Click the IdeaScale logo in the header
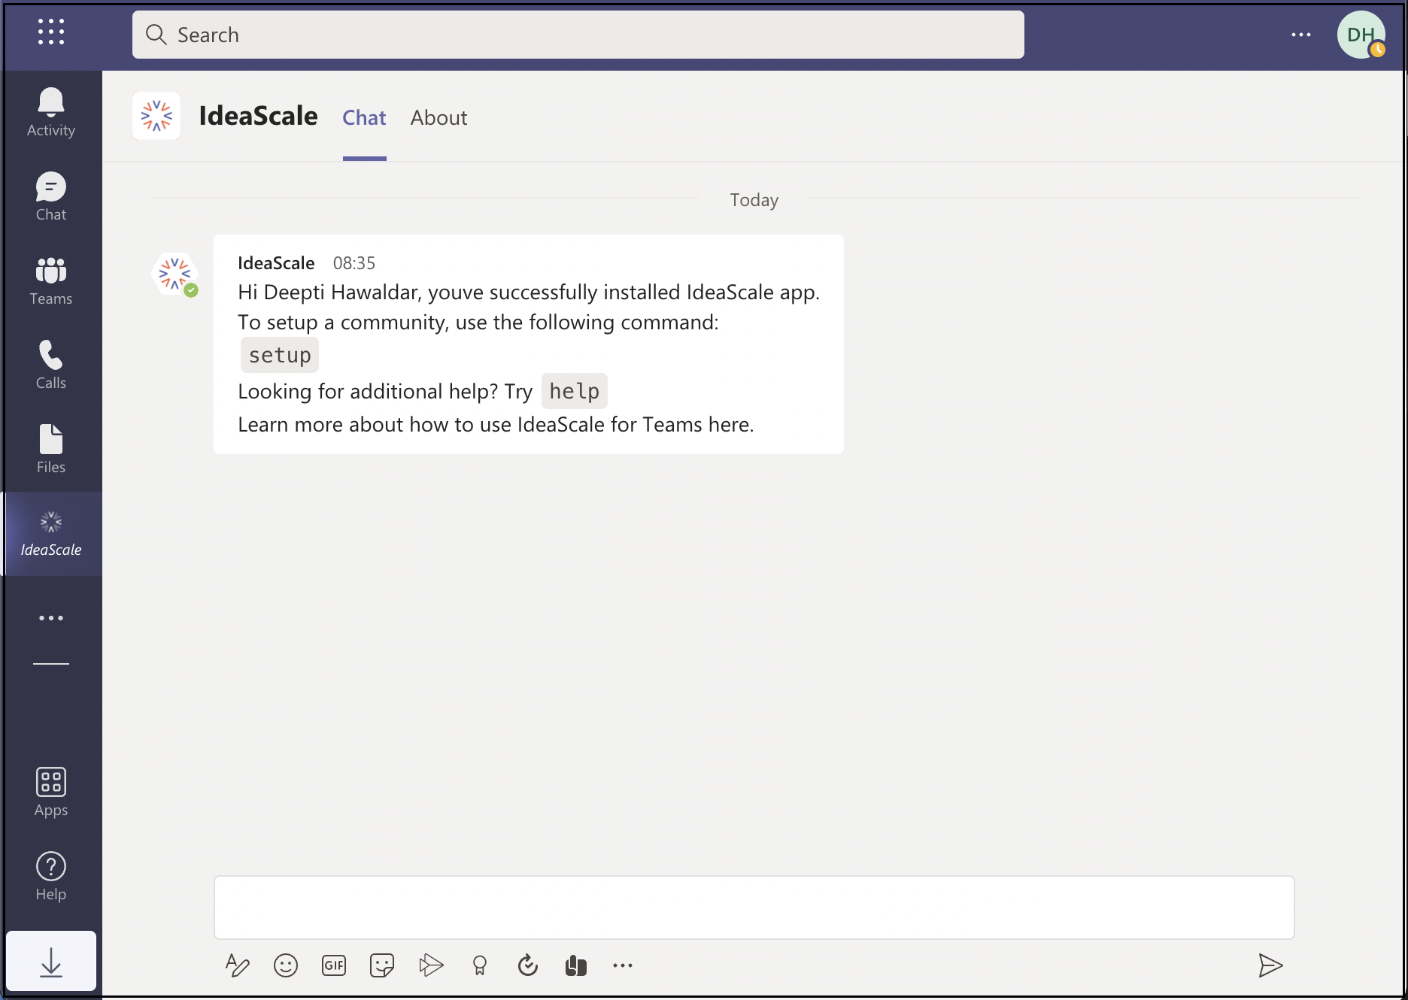Viewport: 1408px width, 1000px height. click(x=156, y=116)
